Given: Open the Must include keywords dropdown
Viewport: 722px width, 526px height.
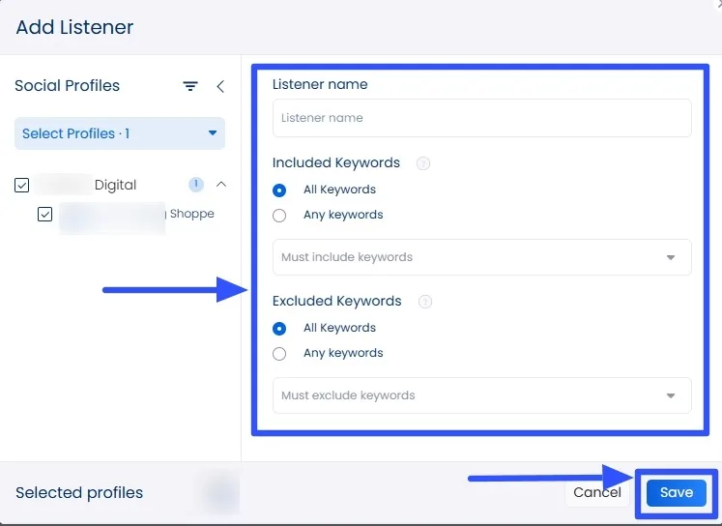Looking at the screenshot, I should [481, 257].
